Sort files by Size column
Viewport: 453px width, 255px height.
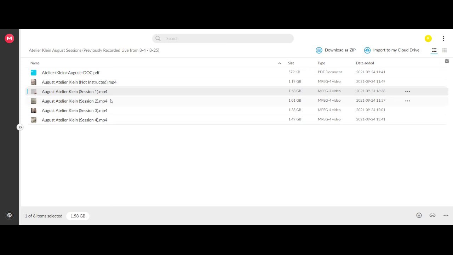pyautogui.click(x=291, y=63)
